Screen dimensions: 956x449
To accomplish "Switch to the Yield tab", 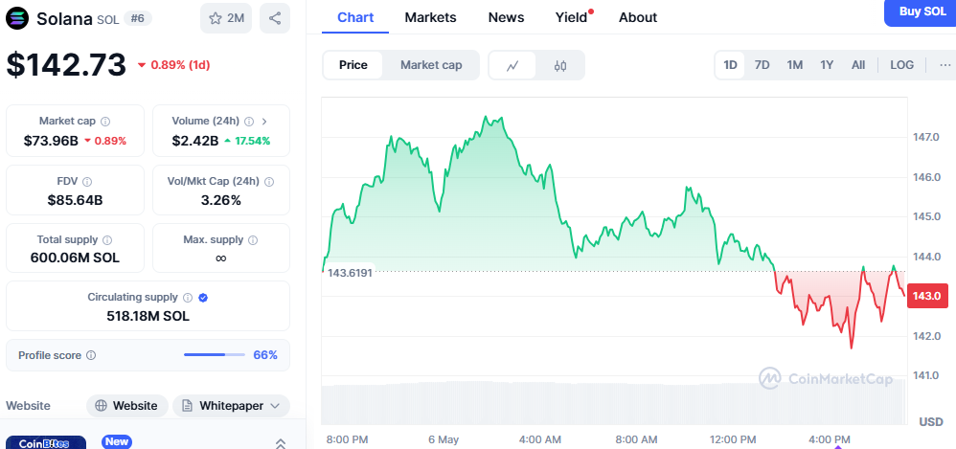I will [572, 17].
